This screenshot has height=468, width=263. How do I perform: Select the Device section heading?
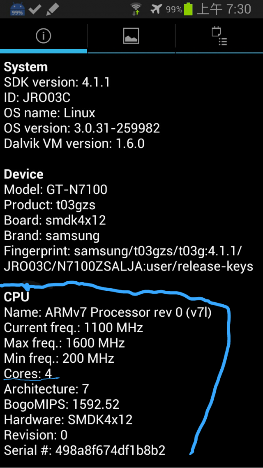point(23,174)
